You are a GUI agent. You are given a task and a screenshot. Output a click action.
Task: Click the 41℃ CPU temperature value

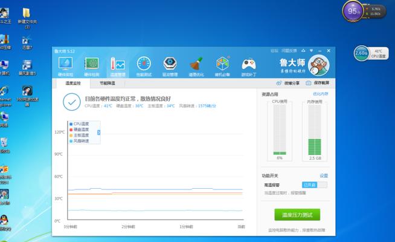click(x=108, y=106)
